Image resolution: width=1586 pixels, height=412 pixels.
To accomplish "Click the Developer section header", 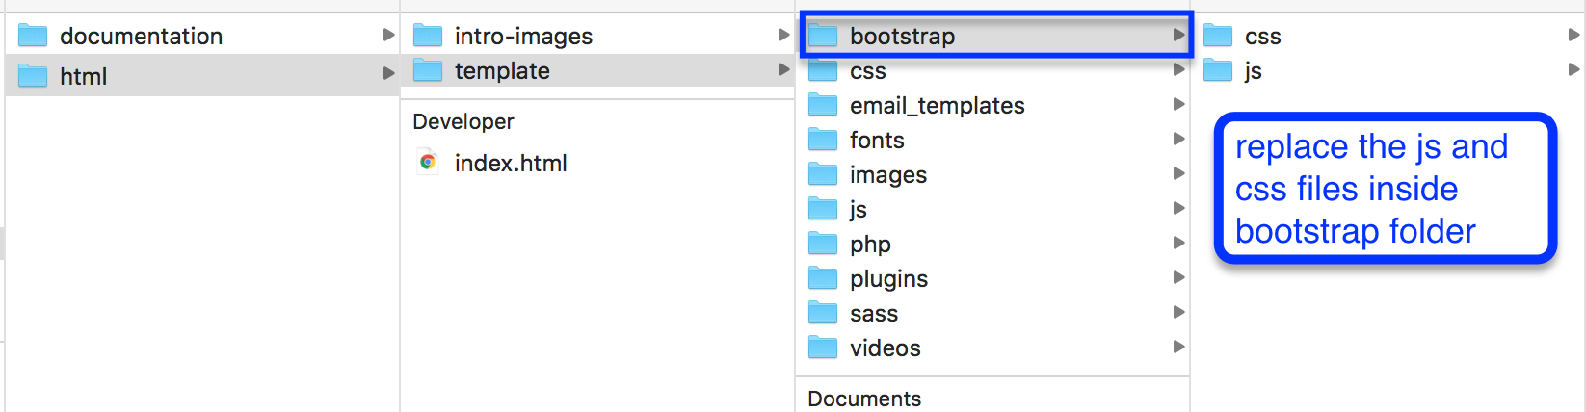I will pyautogui.click(x=463, y=122).
